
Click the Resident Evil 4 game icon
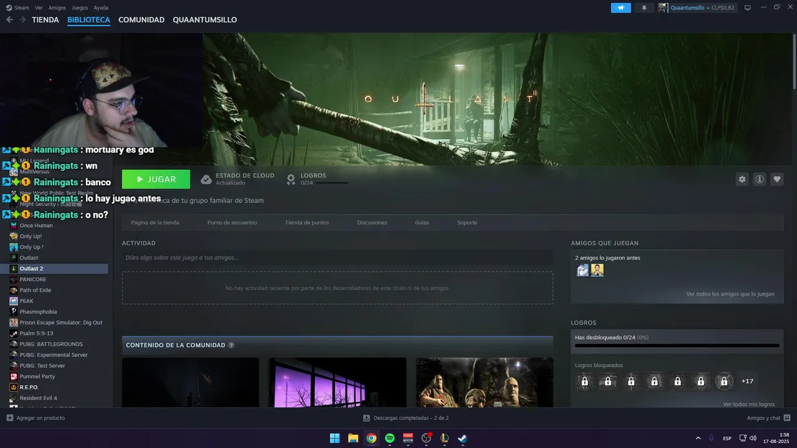[14, 398]
